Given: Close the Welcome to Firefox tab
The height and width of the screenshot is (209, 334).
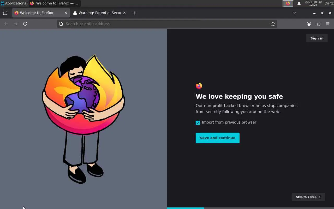Looking at the screenshot, I should [x=66, y=13].
